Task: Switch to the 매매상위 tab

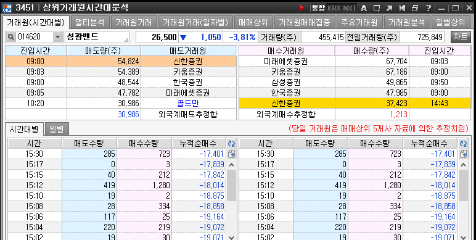Action: [253, 22]
